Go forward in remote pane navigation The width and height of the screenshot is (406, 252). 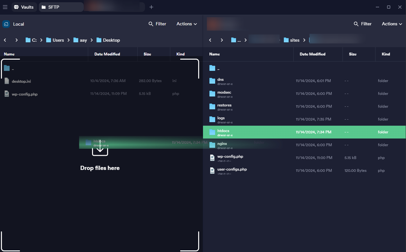pyautogui.click(x=222, y=40)
